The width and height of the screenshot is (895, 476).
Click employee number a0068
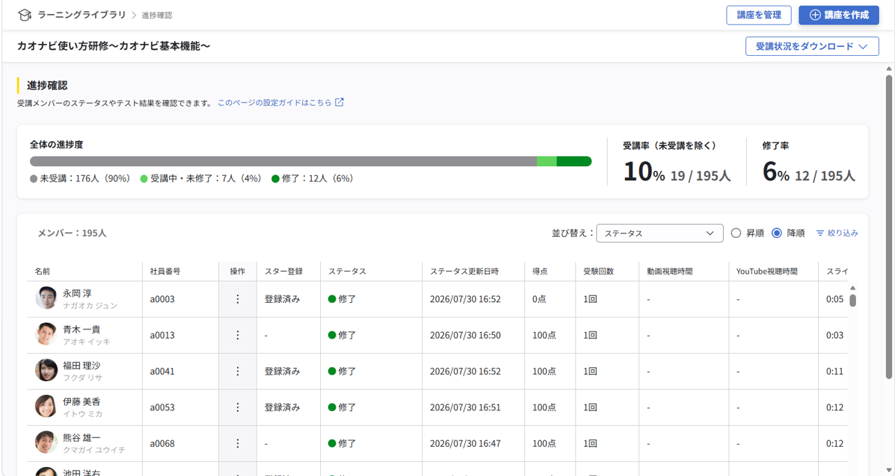162,444
